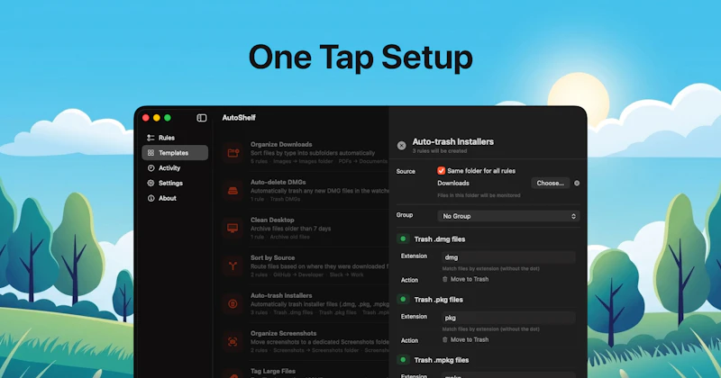Toggle the Trash .mpkg files rule
The height and width of the screenshot is (378, 721).
(x=403, y=360)
